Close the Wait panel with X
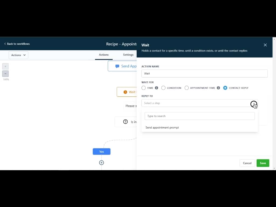276x207 pixels. pos(265,45)
